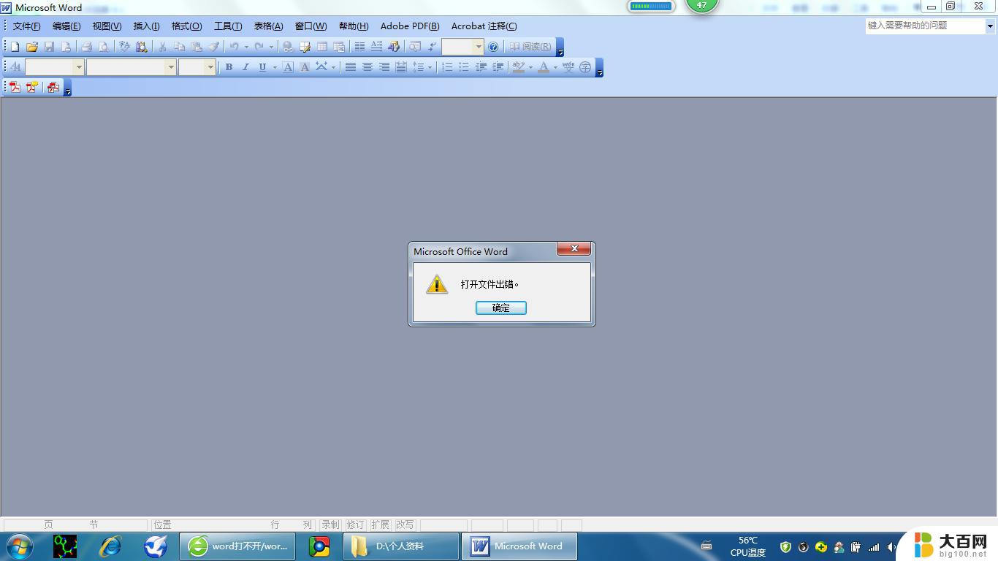This screenshot has height=561, width=998.
Task: Click the Columns icon in the toolbar
Action: pos(359,47)
